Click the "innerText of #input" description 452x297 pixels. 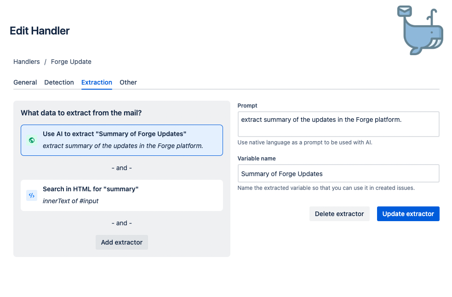click(x=71, y=201)
